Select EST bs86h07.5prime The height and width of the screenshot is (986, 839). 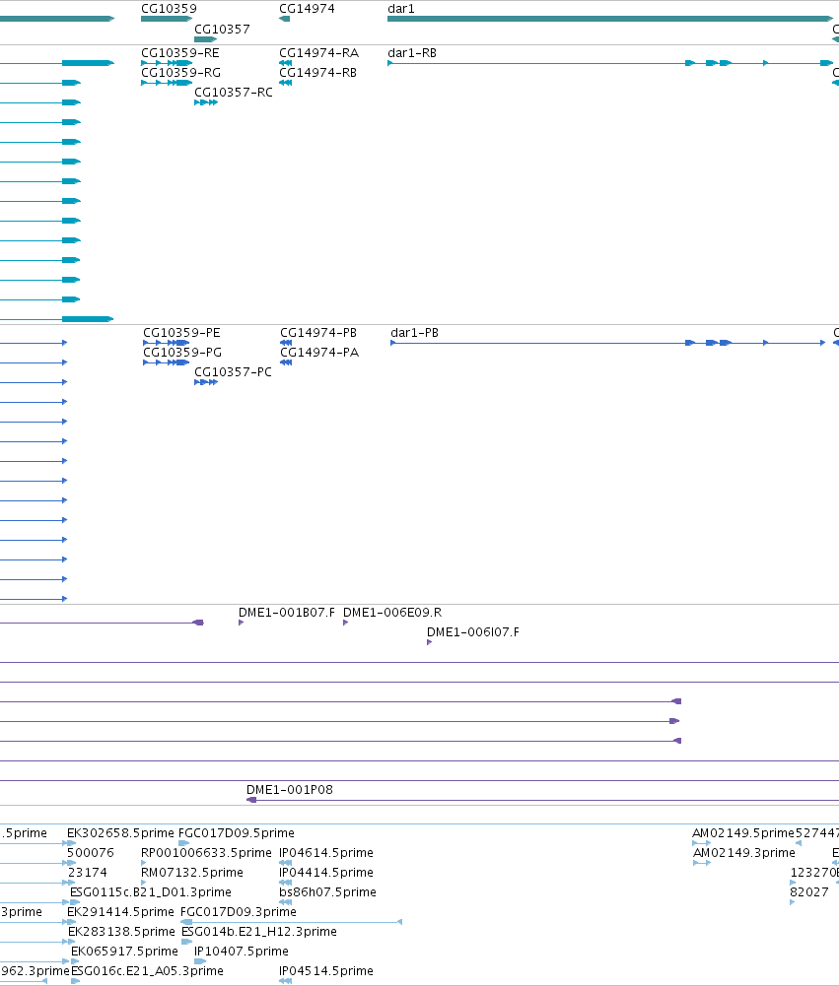[x=327, y=892]
